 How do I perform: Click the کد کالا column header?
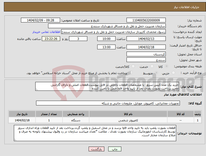[181, 114]
